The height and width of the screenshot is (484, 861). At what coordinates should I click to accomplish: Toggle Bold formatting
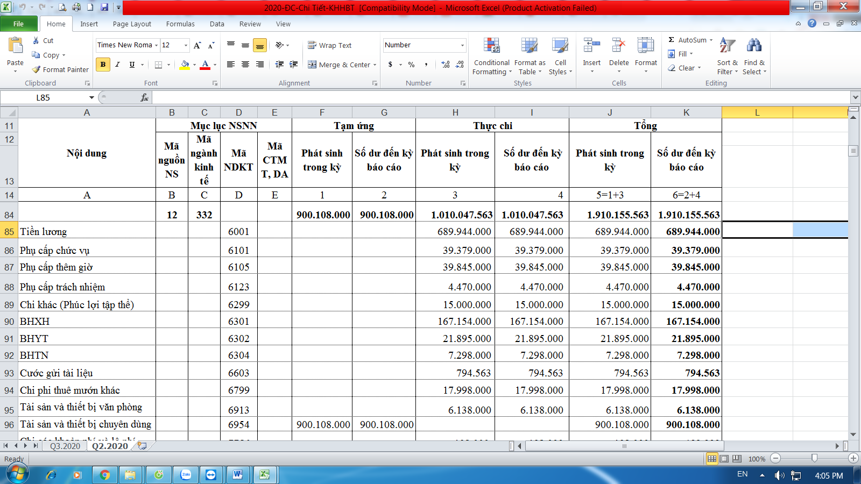coord(103,65)
